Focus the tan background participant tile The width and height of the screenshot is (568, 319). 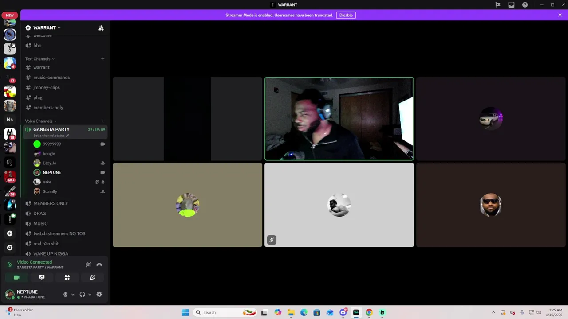point(187,205)
